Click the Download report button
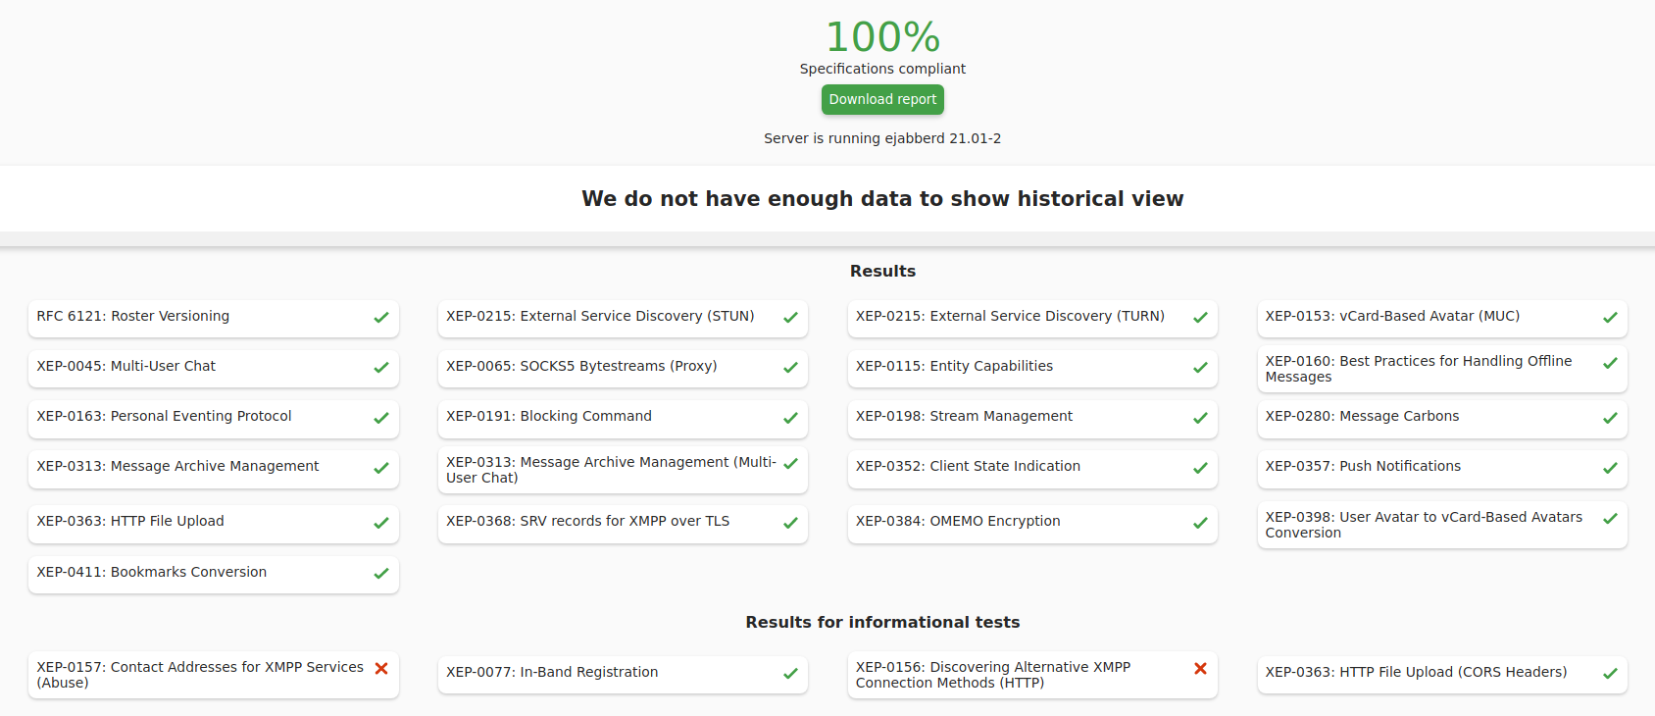The image size is (1655, 716). (x=882, y=100)
